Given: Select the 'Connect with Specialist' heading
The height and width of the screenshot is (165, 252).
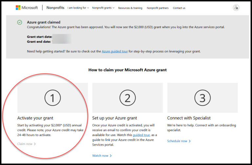Looking at the screenshot, I should click(189, 118).
